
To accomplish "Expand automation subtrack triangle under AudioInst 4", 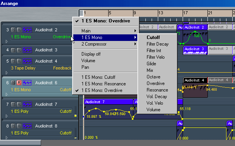I will pos(7,73).
